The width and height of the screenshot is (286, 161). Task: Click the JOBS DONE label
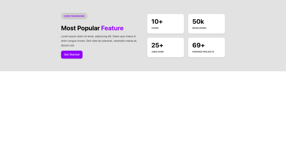click(x=158, y=52)
